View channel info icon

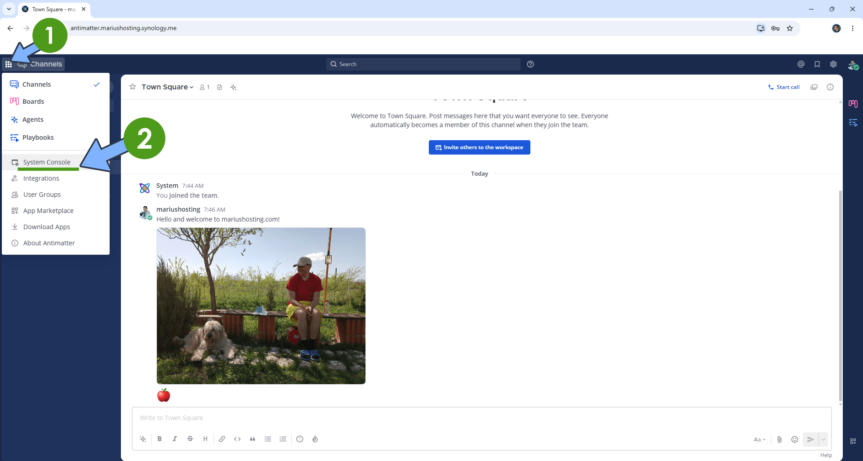830,87
